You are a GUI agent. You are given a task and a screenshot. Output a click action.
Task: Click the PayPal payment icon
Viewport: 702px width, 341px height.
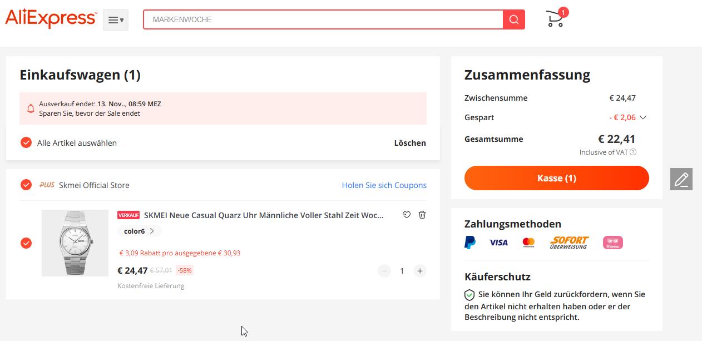tap(470, 243)
